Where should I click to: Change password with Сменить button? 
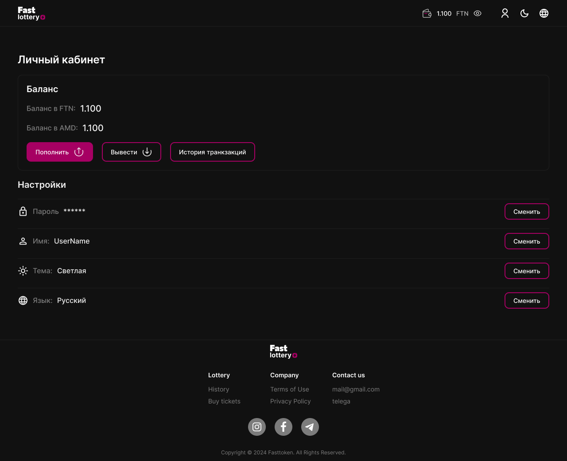coord(527,212)
